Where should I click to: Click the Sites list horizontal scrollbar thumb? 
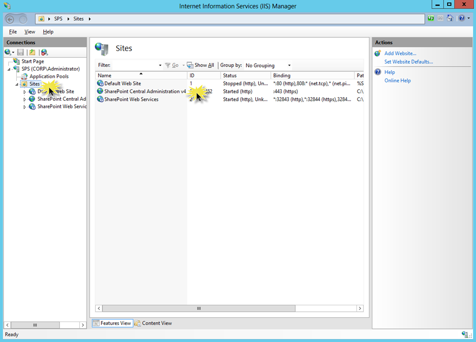tap(199, 309)
